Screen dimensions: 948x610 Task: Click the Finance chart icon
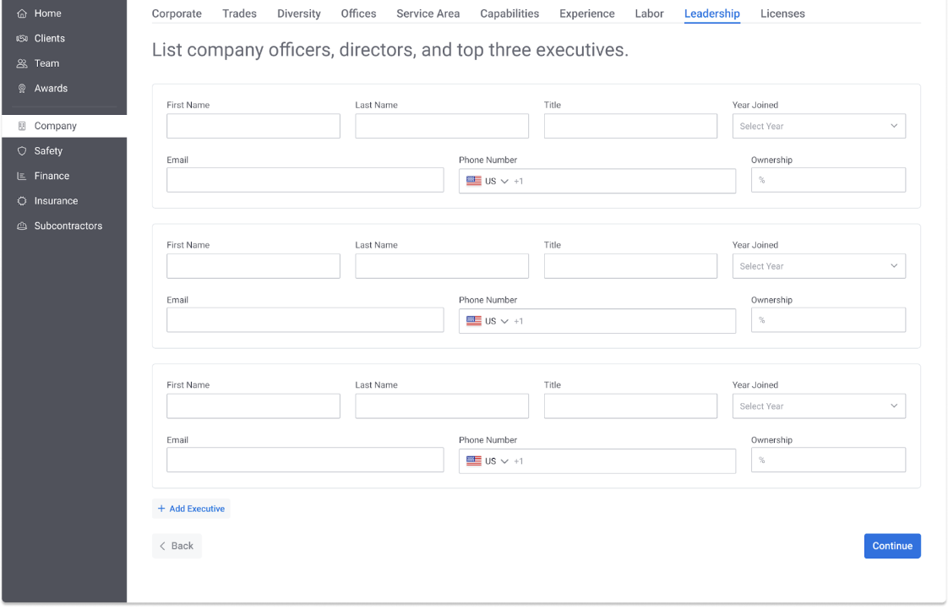click(x=22, y=177)
